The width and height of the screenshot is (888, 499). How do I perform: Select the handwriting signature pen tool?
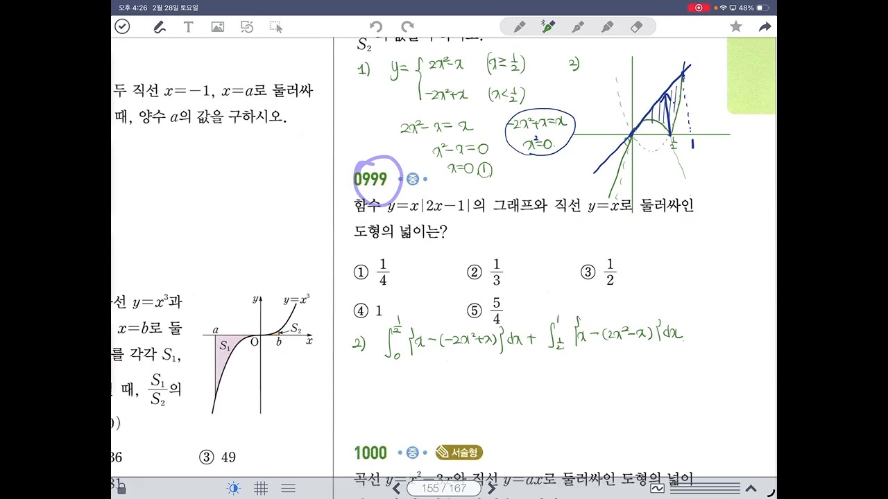point(159,27)
